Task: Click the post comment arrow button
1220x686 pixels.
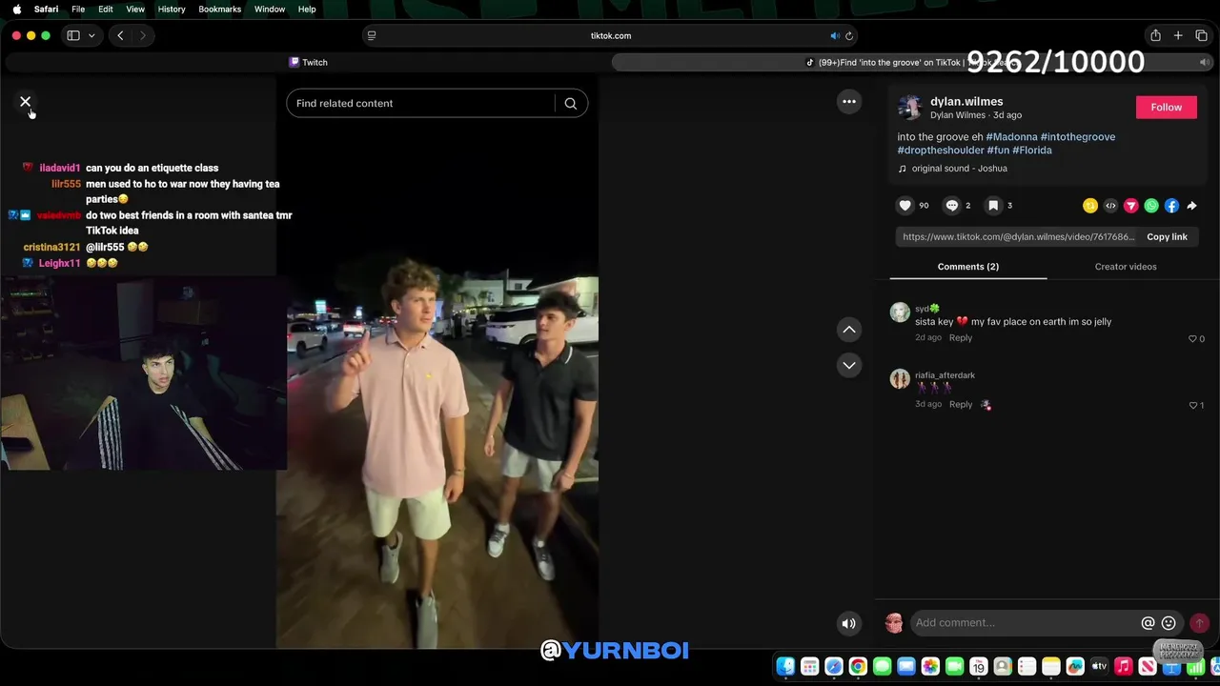Action: click(1199, 623)
